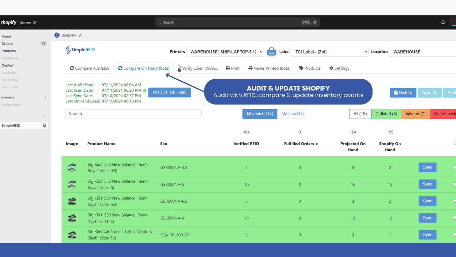Sync the GSB550NA-5 row

click(x=427, y=184)
